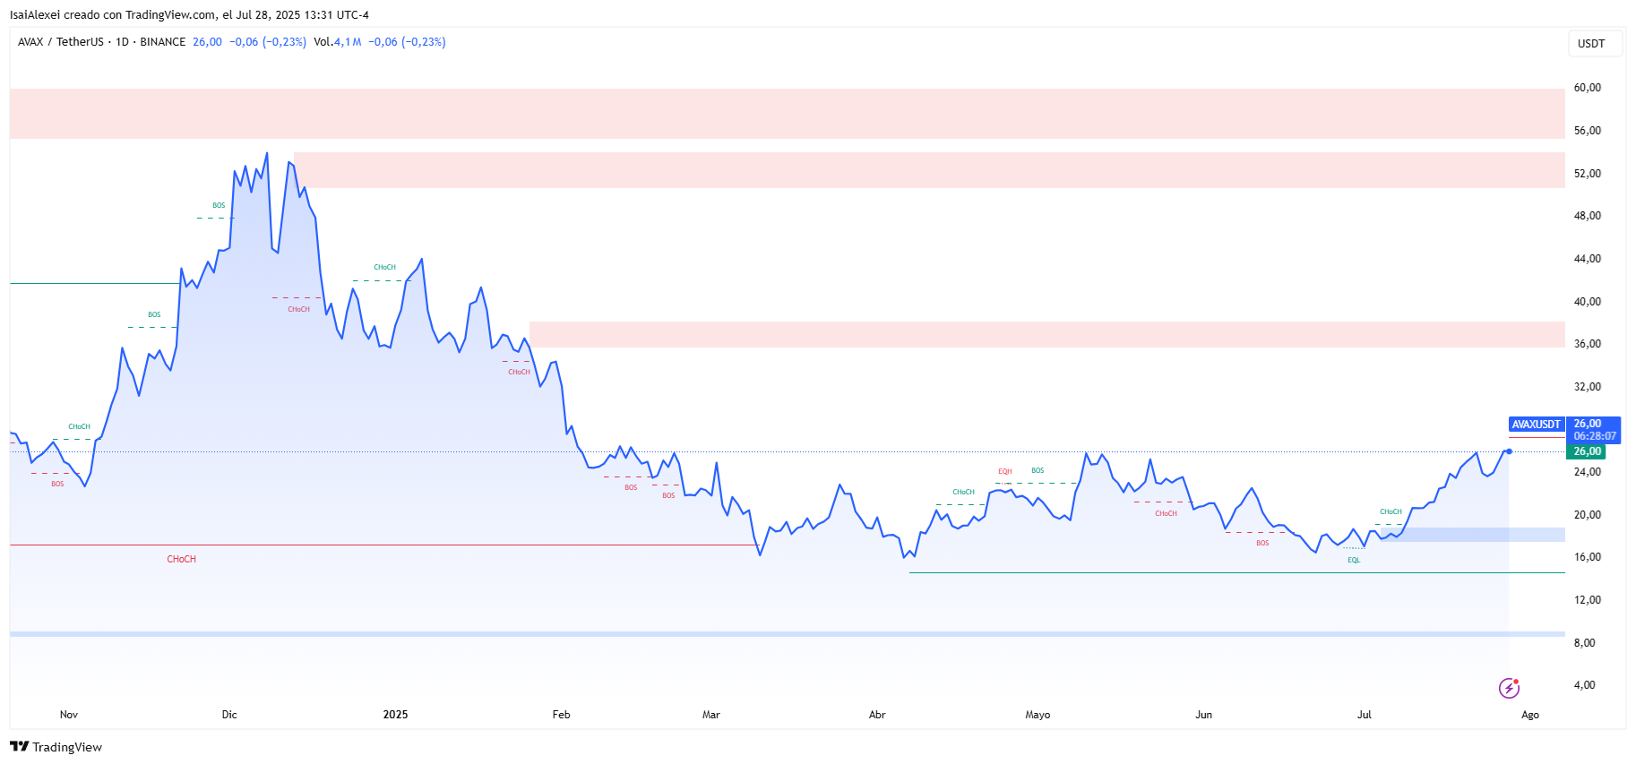Click the 40,00 price axis label
The height and width of the screenshot is (764, 1636).
(1587, 302)
